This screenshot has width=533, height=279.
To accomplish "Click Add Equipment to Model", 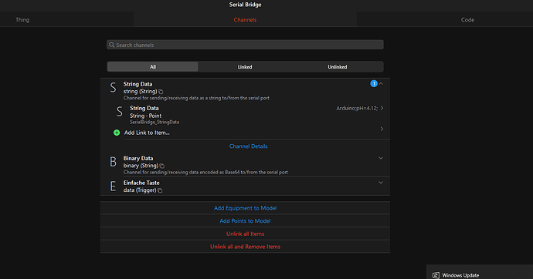I will click(x=245, y=208).
